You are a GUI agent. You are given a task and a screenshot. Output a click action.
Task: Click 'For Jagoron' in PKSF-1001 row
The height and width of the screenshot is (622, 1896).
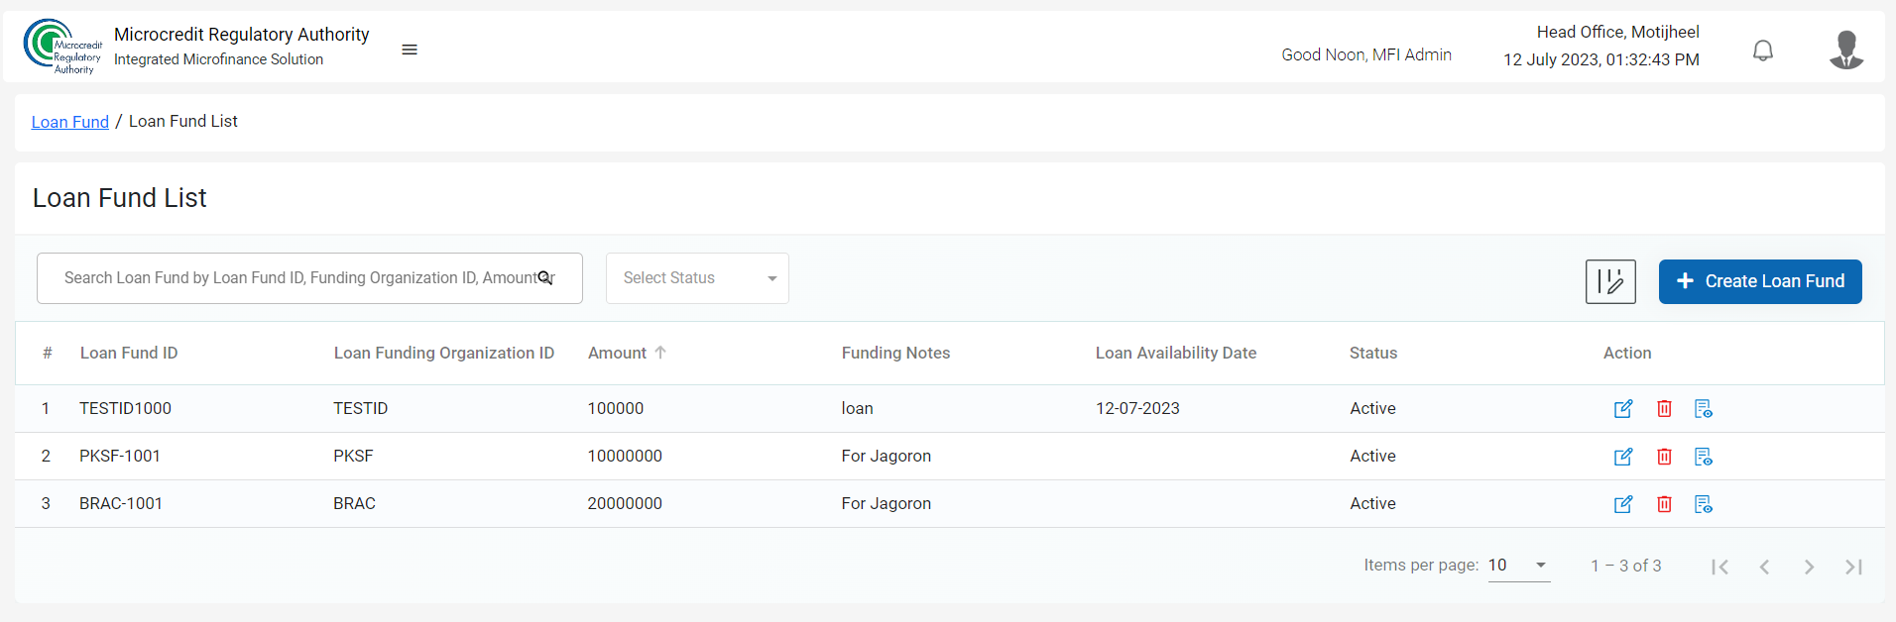(886, 456)
